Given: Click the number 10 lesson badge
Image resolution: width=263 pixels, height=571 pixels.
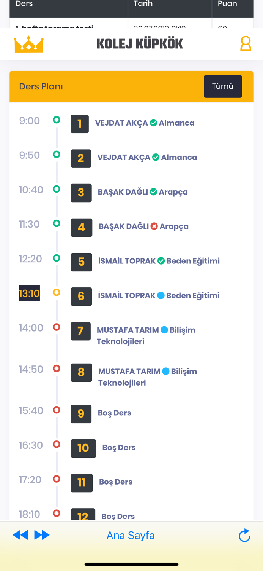Looking at the screenshot, I should tap(83, 448).
